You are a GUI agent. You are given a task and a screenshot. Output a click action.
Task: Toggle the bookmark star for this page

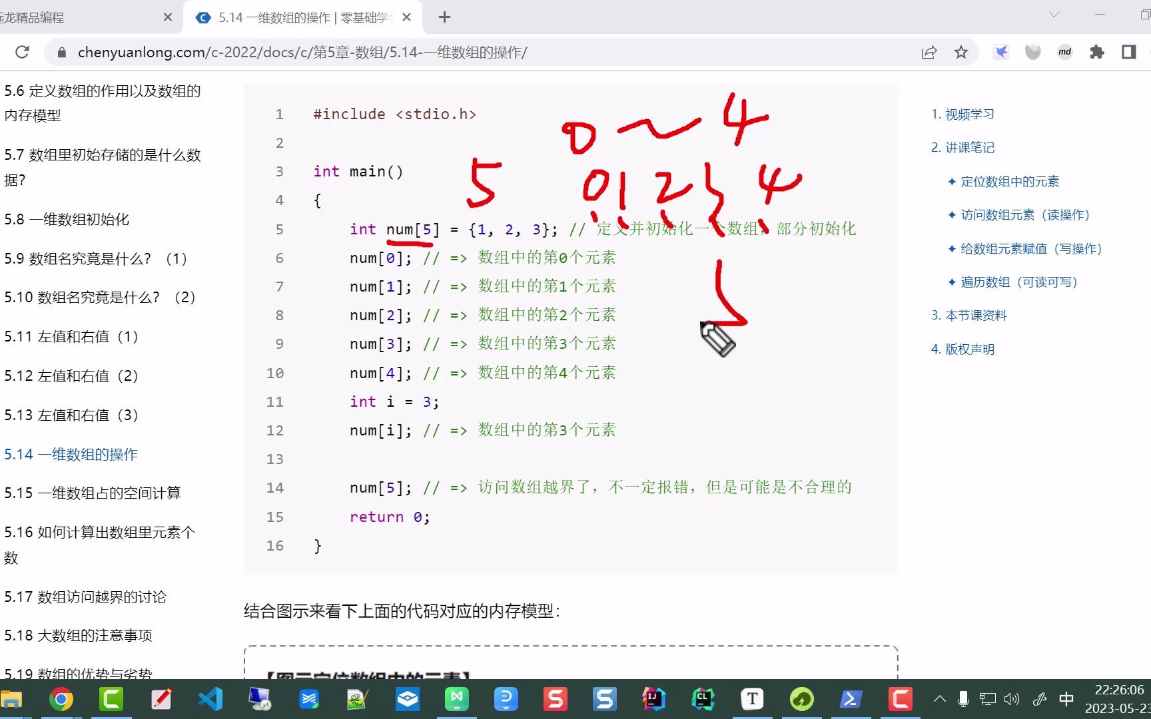[960, 52]
